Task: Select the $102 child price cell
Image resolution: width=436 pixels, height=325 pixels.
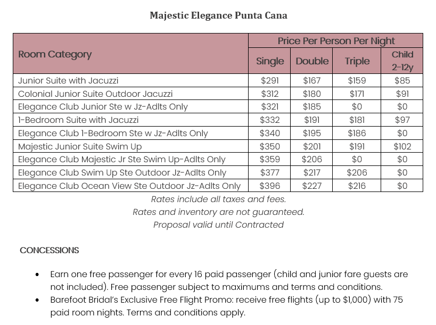Action: pos(402,146)
